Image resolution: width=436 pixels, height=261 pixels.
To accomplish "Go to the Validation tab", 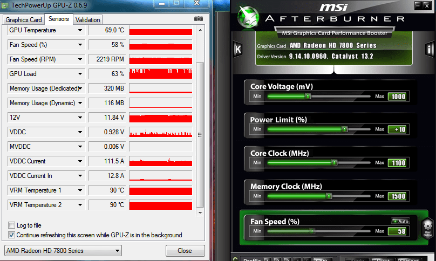I will click(87, 20).
